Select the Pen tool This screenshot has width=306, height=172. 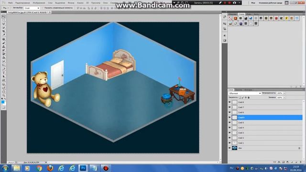(x=3, y=69)
